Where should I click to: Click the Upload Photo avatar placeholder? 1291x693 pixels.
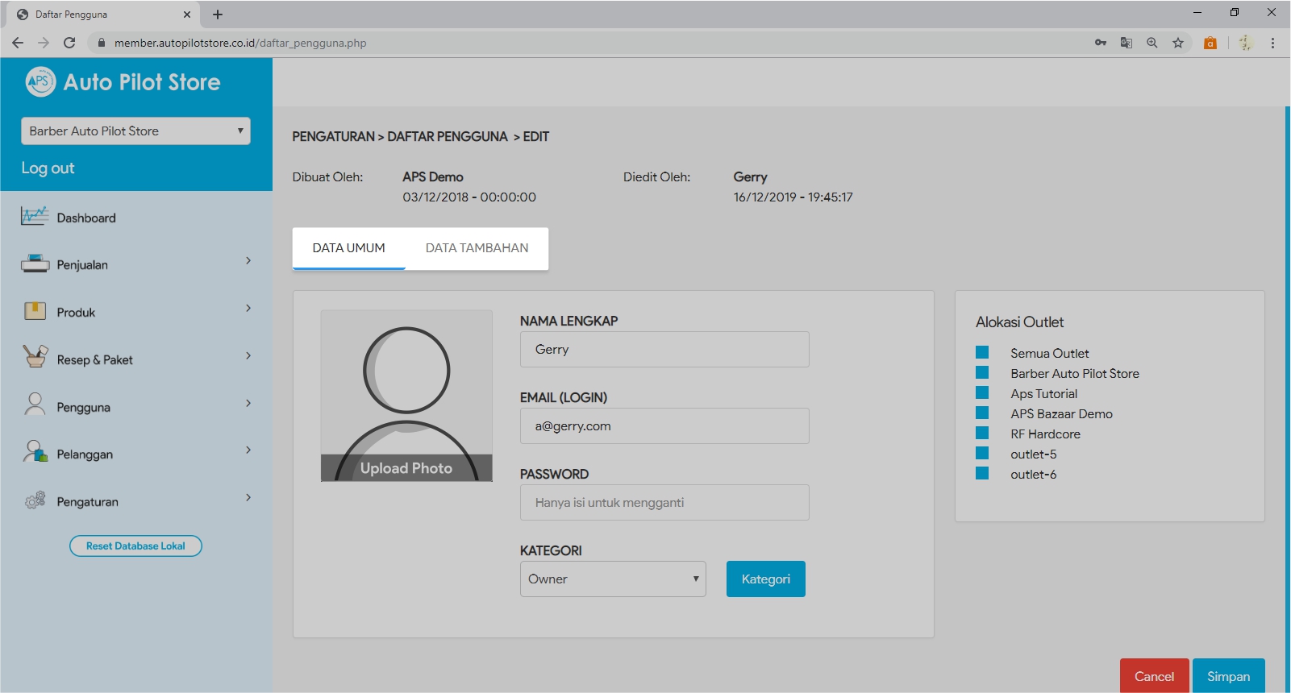tap(406, 396)
